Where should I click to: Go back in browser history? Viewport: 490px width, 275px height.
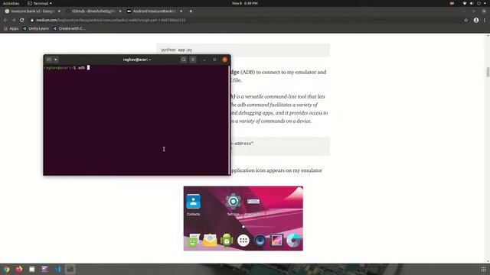5,20
